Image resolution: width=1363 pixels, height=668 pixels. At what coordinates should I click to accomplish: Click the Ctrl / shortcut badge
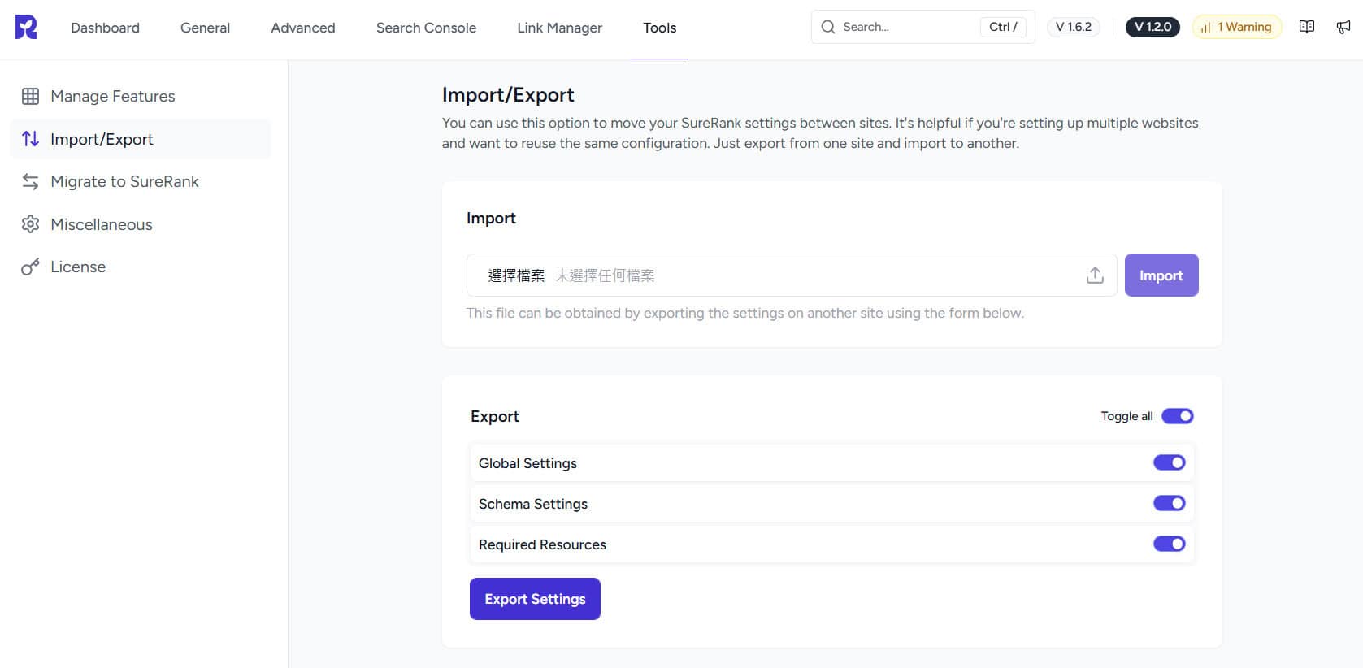(x=1003, y=27)
